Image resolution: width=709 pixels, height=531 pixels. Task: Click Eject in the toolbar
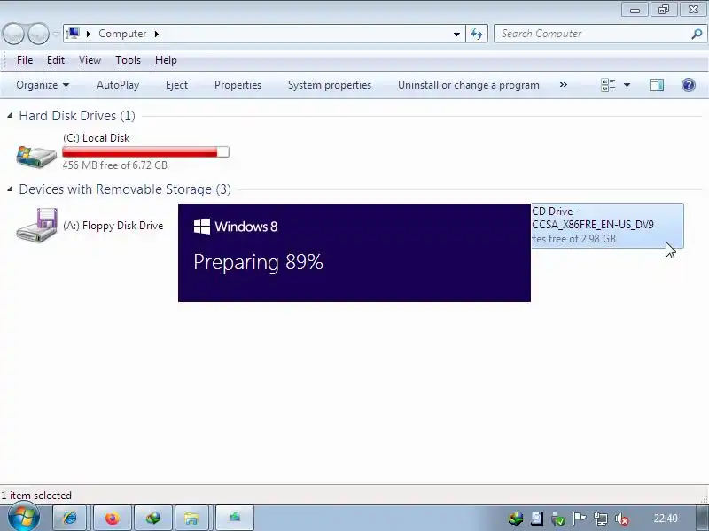click(x=176, y=85)
